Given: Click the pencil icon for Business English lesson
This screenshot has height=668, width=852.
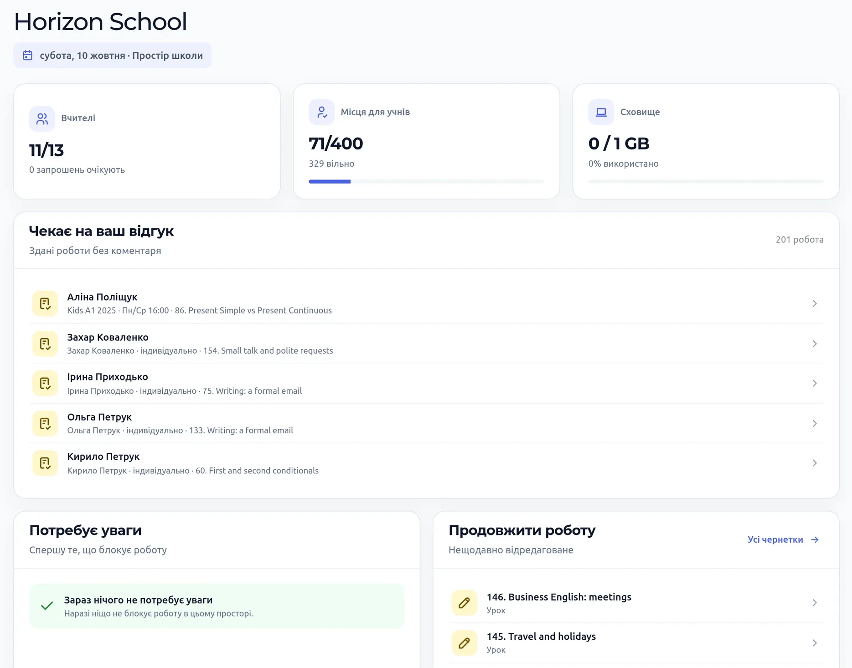Looking at the screenshot, I should tap(465, 603).
